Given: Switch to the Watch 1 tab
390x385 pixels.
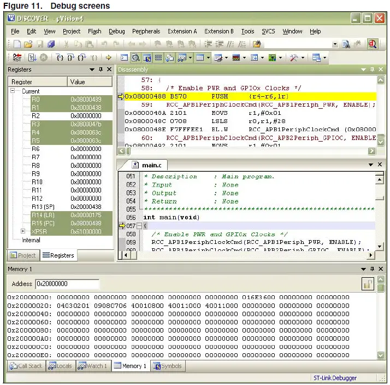Looking at the screenshot, I should pos(93,366).
